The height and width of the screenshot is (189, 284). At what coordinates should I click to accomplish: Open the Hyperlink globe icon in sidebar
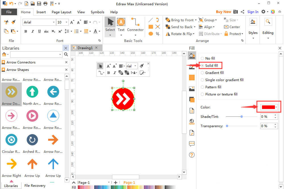192,122
